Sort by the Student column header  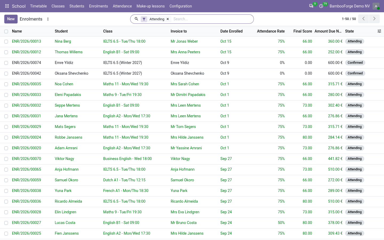[x=61, y=31]
